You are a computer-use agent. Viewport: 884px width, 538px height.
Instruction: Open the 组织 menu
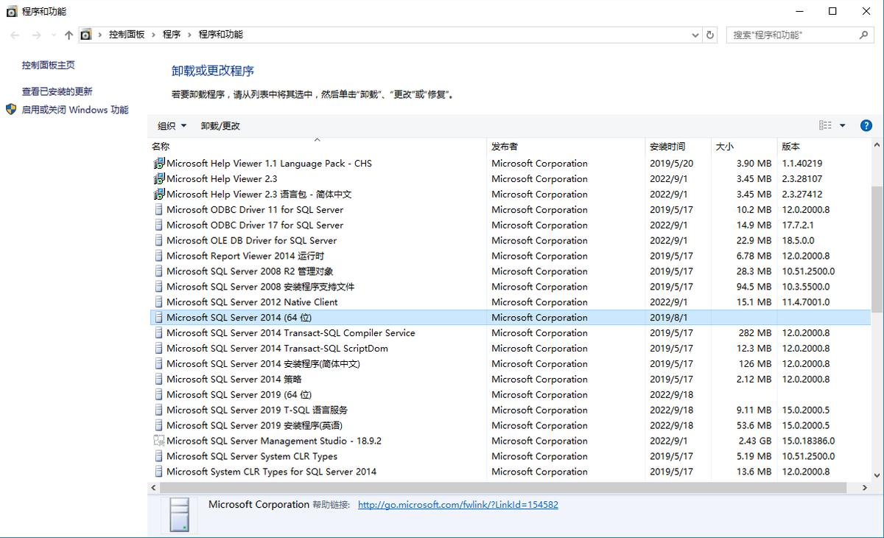172,126
